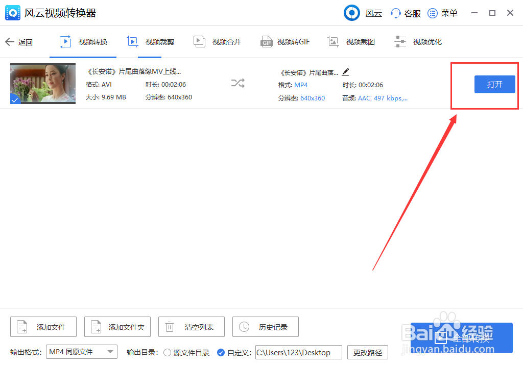Viewport: 523px width, 367px height.
Task: Open the 菜单 menu icon
Action: click(x=432, y=13)
